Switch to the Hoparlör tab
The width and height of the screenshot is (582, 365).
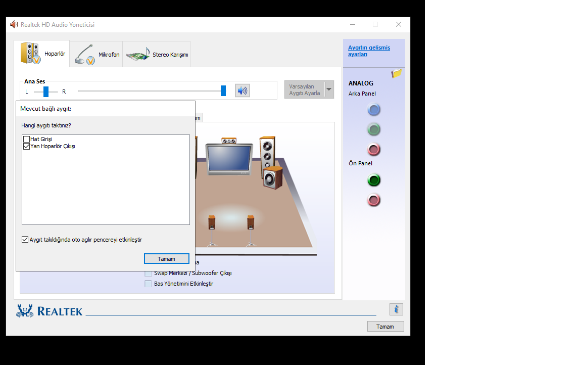click(42, 54)
